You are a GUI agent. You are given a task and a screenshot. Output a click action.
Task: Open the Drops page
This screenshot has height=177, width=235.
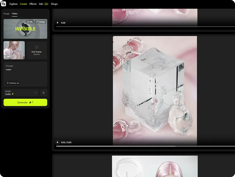point(54,4)
